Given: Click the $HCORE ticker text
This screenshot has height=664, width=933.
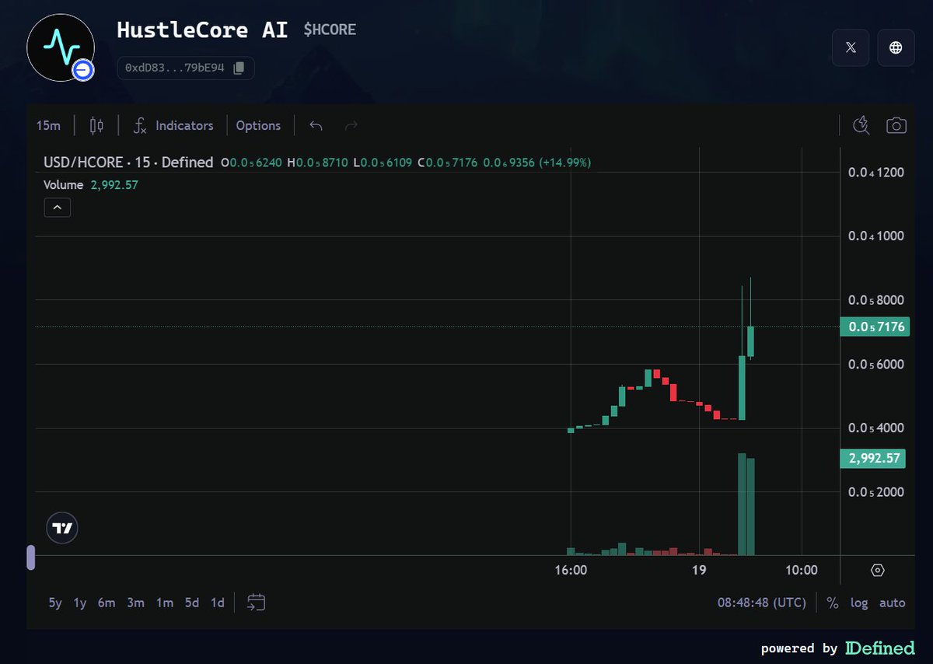Looking at the screenshot, I should point(330,30).
